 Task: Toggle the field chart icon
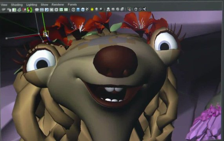coord(56,9)
